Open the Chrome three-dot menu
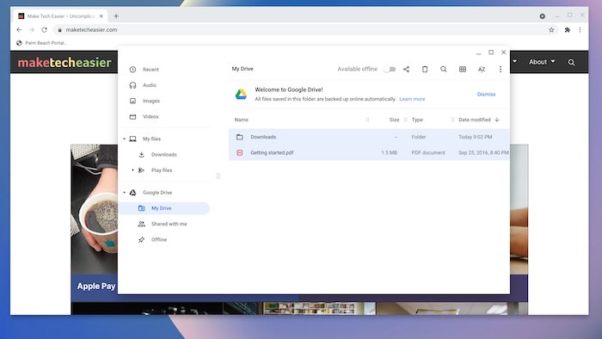Image resolution: width=602 pixels, height=339 pixels. [x=580, y=30]
